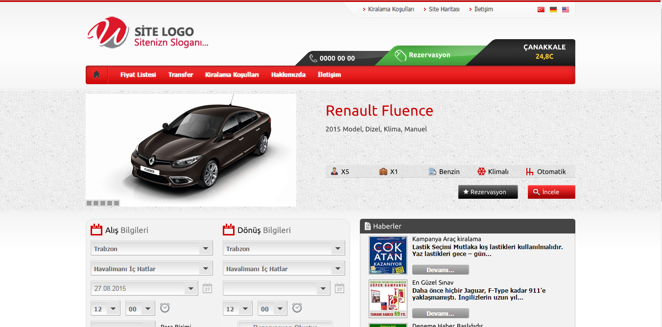Click the pickup time clock icon
The width and height of the screenshot is (662, 327).
[165, 308]
